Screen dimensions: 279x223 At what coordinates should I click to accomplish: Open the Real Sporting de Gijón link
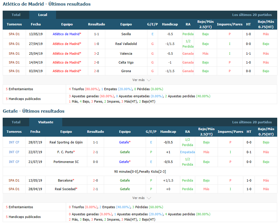click(x=66, y=142)
